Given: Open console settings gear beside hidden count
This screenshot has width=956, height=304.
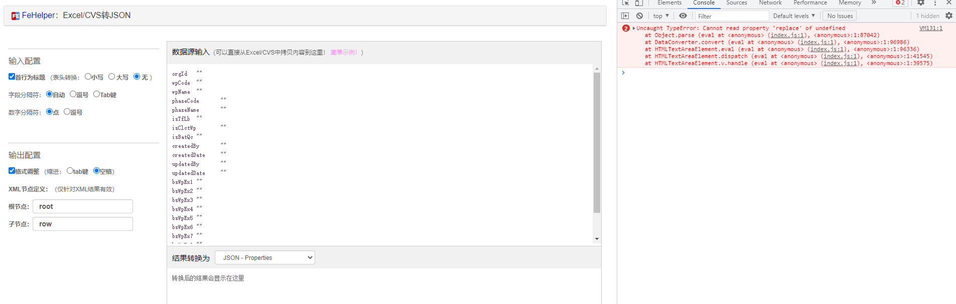Looking at the screenshot, I should click(x=949, y=16).
